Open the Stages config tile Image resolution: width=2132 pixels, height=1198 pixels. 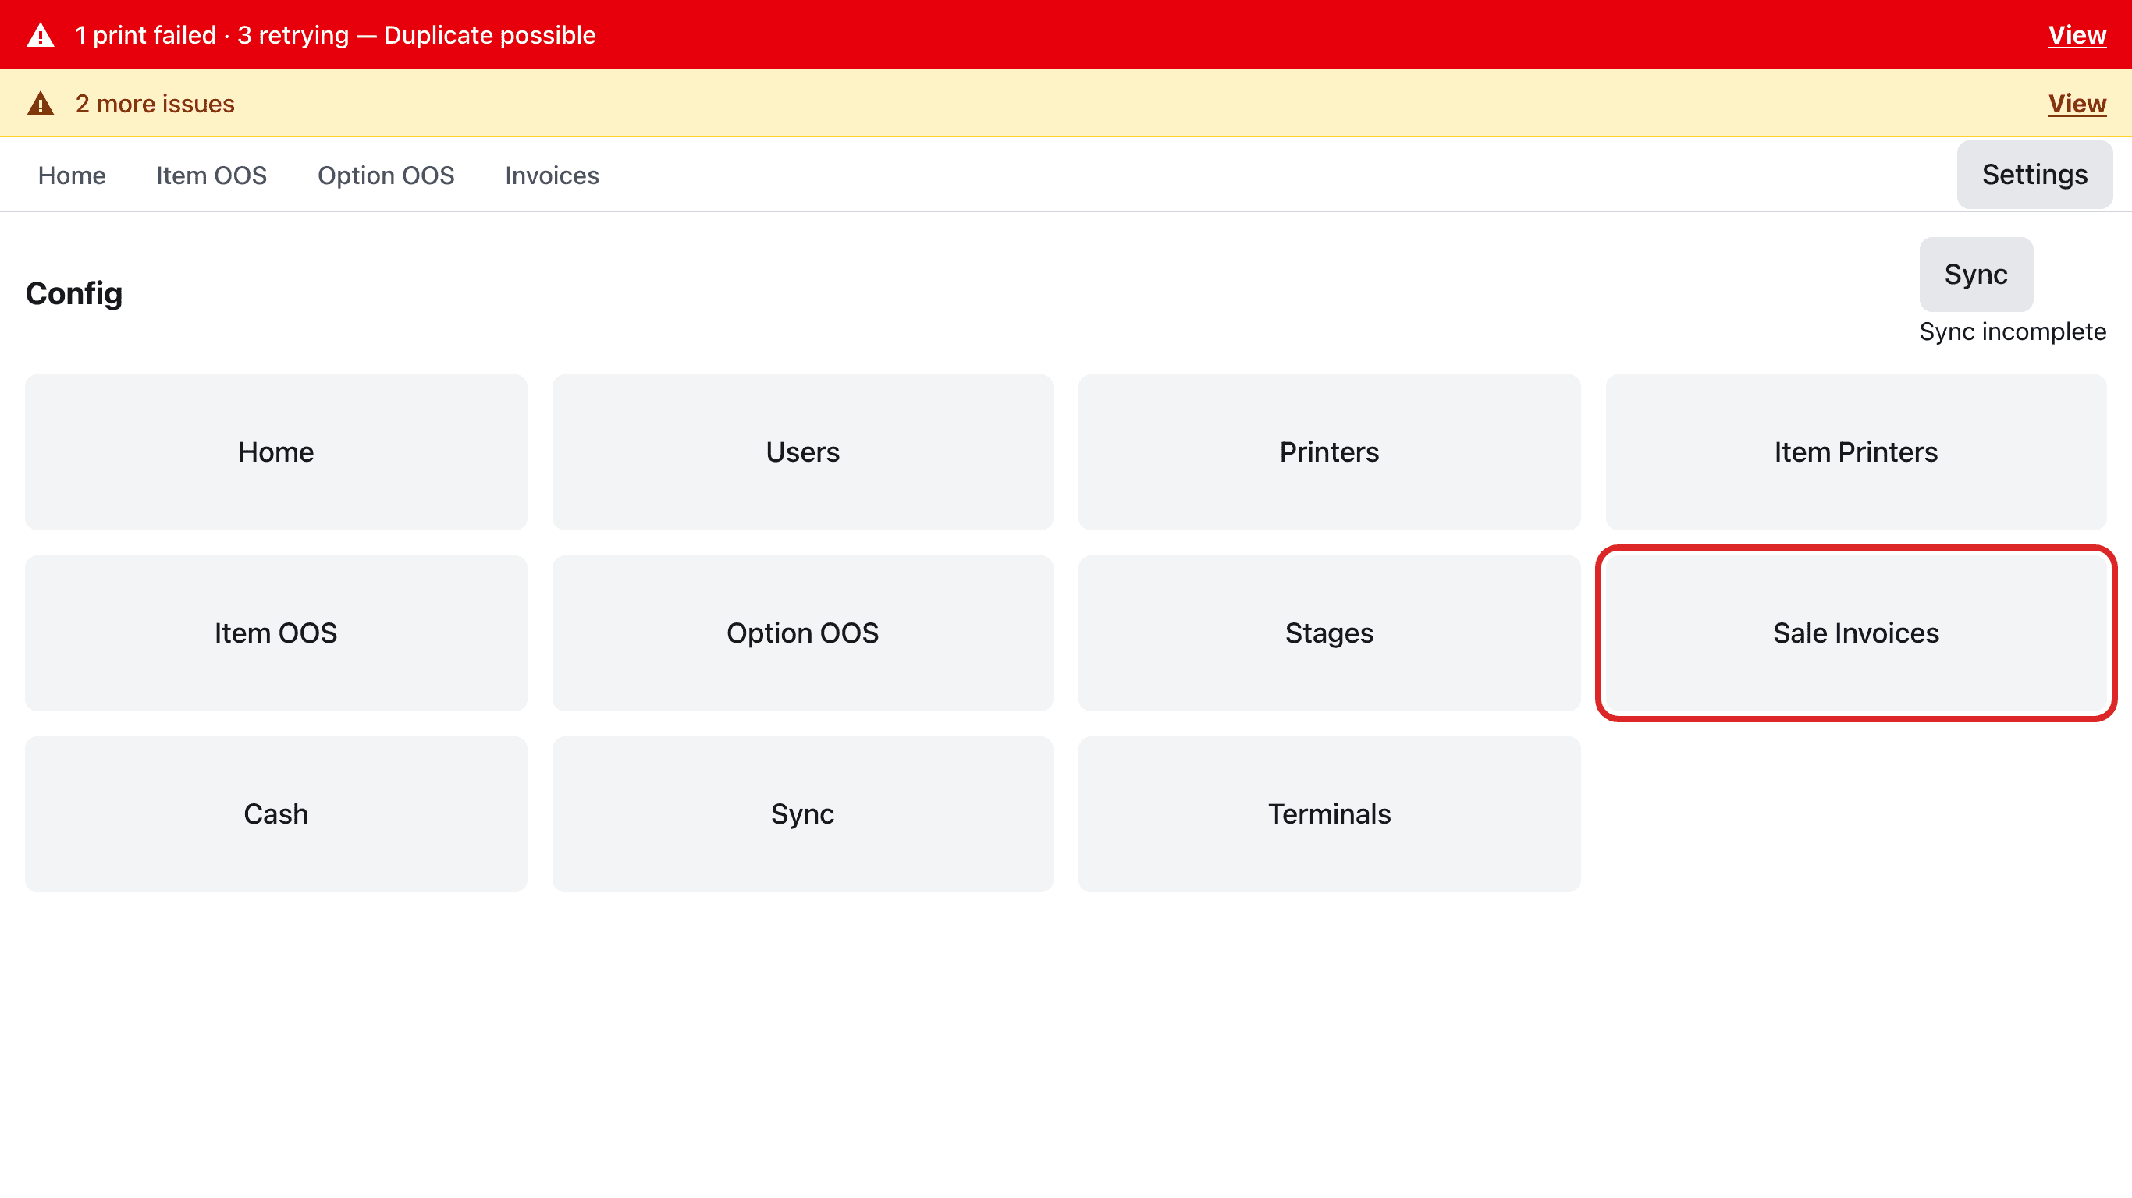[1329, 633]
